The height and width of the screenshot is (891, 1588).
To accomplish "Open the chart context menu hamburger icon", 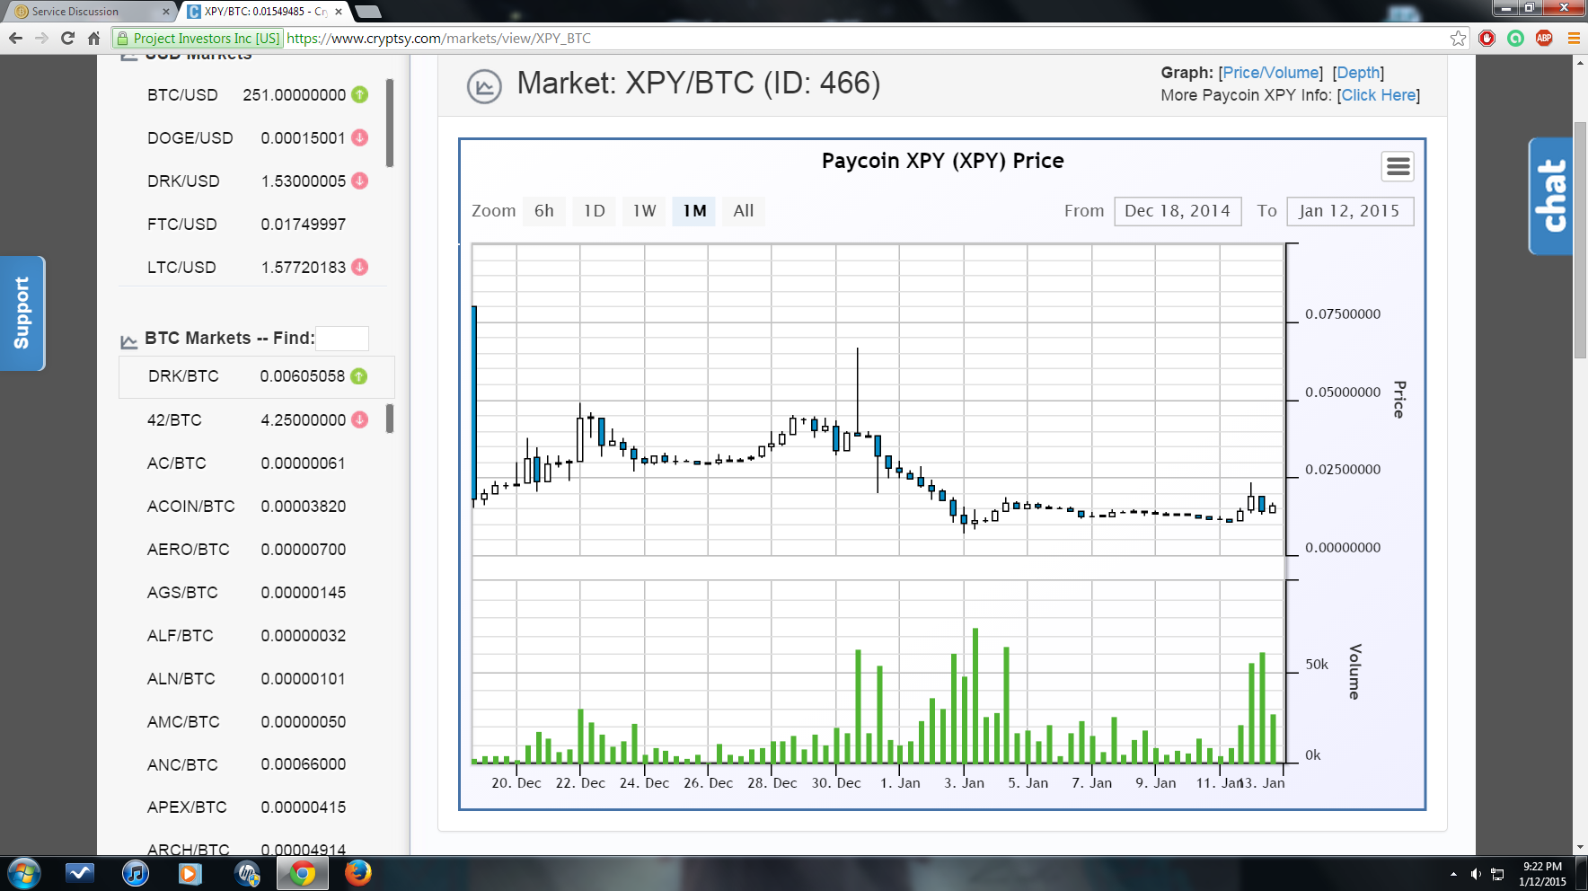I will click(x=1398, y=166).
